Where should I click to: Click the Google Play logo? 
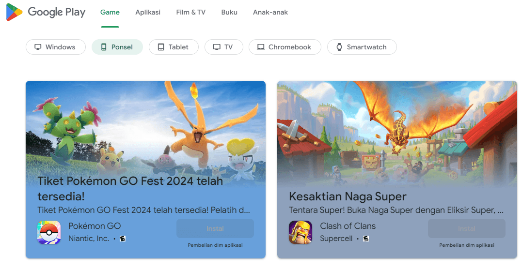[x=46, y=12]
